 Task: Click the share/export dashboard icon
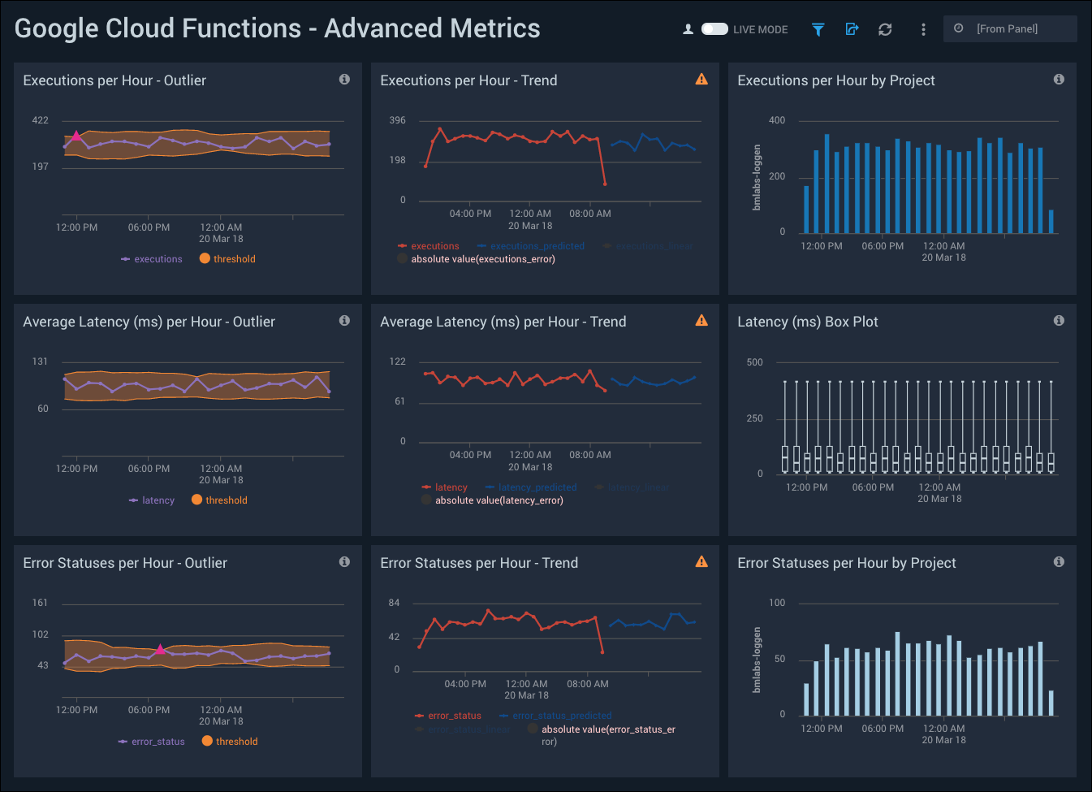pos(851,29)
